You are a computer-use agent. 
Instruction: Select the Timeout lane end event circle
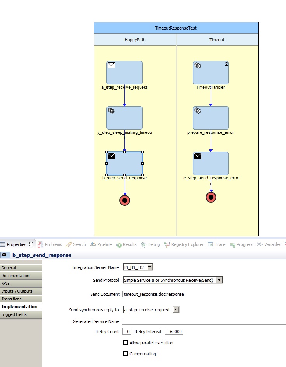point(211,197)
